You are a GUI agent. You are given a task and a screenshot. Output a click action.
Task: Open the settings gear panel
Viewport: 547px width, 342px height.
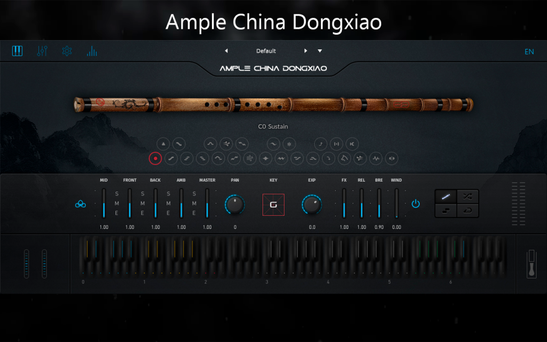[67, 51]
